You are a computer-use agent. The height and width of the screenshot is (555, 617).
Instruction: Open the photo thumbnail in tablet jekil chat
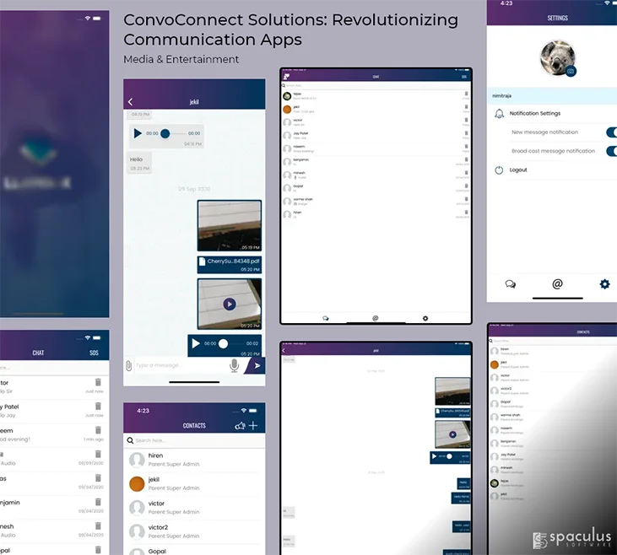452,391
